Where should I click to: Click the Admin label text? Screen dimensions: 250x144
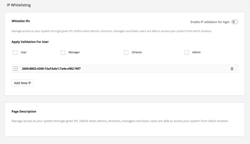click(196, 52)
